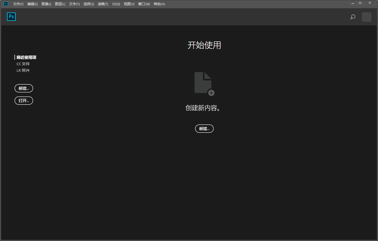Open the 帮助(H) menu
The image size is (378, 241).
click(x=159, y=4)
